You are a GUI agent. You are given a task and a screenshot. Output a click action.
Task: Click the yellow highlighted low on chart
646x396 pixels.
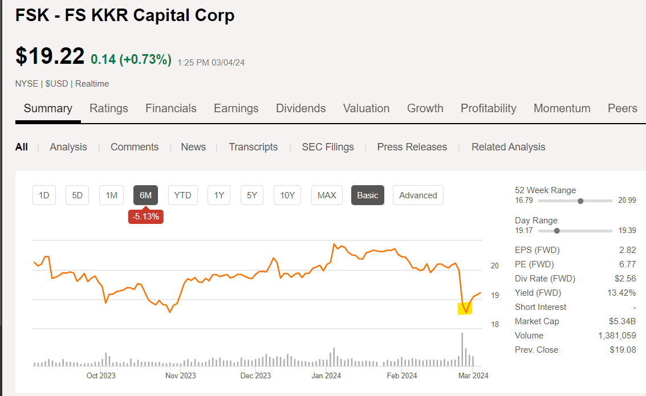pos(465,308)
